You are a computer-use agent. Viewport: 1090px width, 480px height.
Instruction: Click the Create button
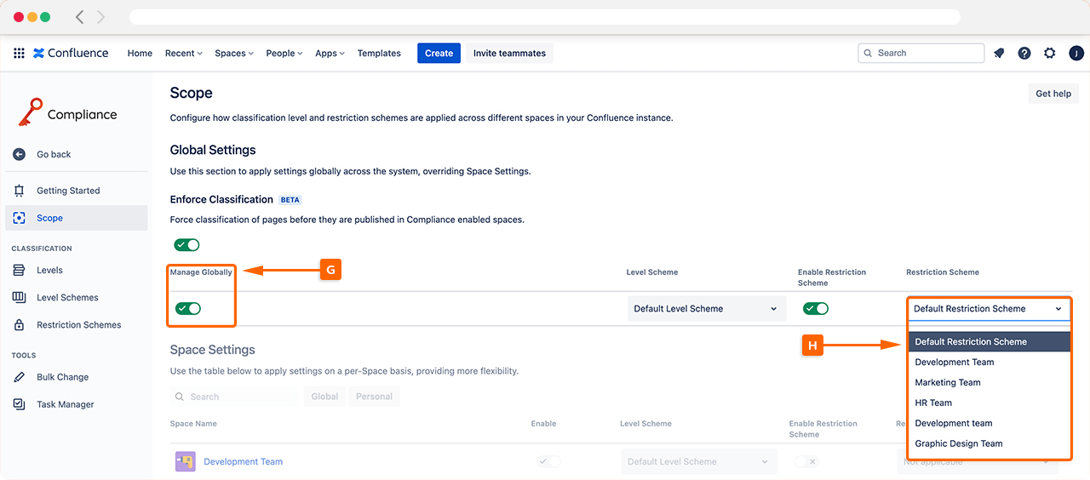(x=439, y=53)
